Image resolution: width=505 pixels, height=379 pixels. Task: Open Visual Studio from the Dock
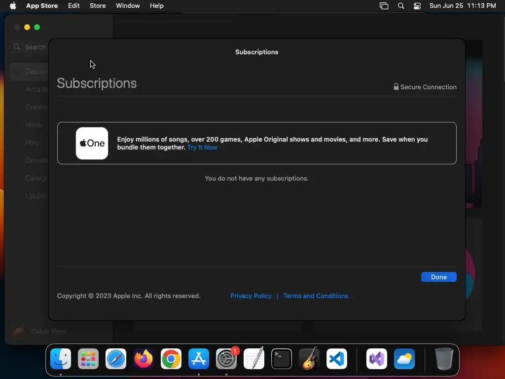click(x=377, y=358)
